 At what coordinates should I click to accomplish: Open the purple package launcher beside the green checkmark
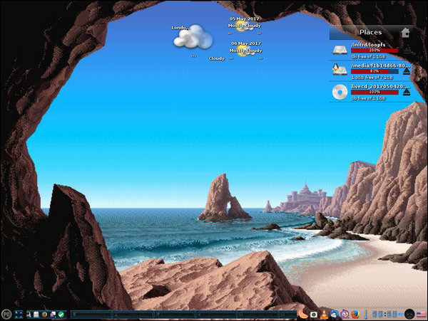[x=53, y=315]
